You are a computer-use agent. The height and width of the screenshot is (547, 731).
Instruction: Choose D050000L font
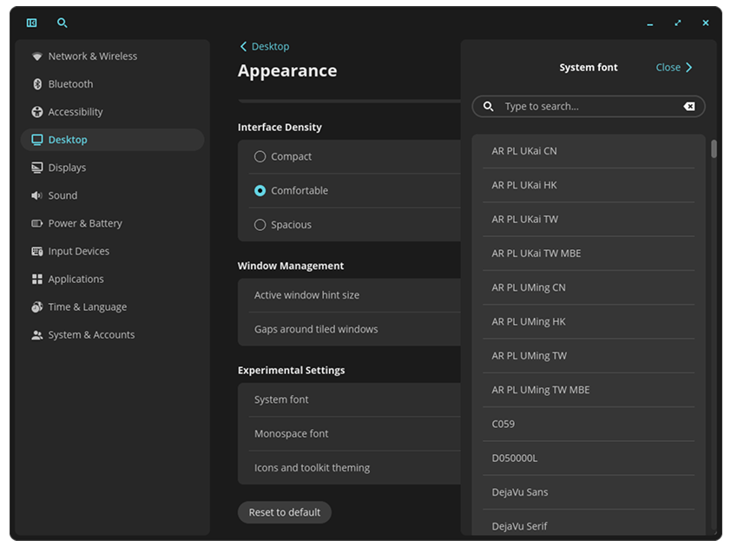click(x=589, y=458)
